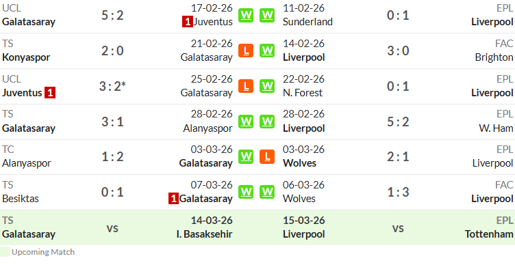Click the green W badge for Galatasaray vs Juventus 17-02-26
This screenshot has height=267, width=515.
[x=246, y=15]
